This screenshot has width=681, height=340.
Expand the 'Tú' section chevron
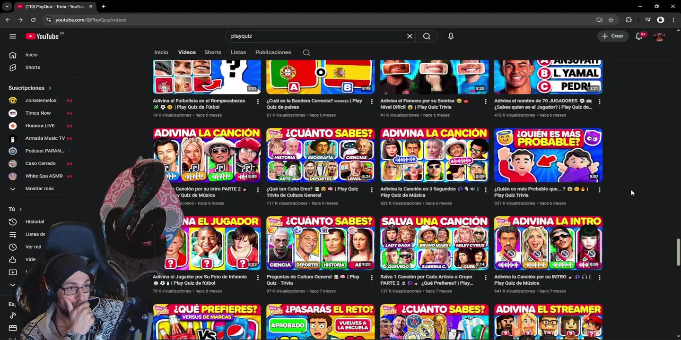click(x=20, y=209)
